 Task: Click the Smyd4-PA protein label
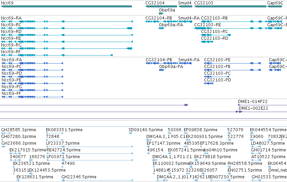coord(189,60)
